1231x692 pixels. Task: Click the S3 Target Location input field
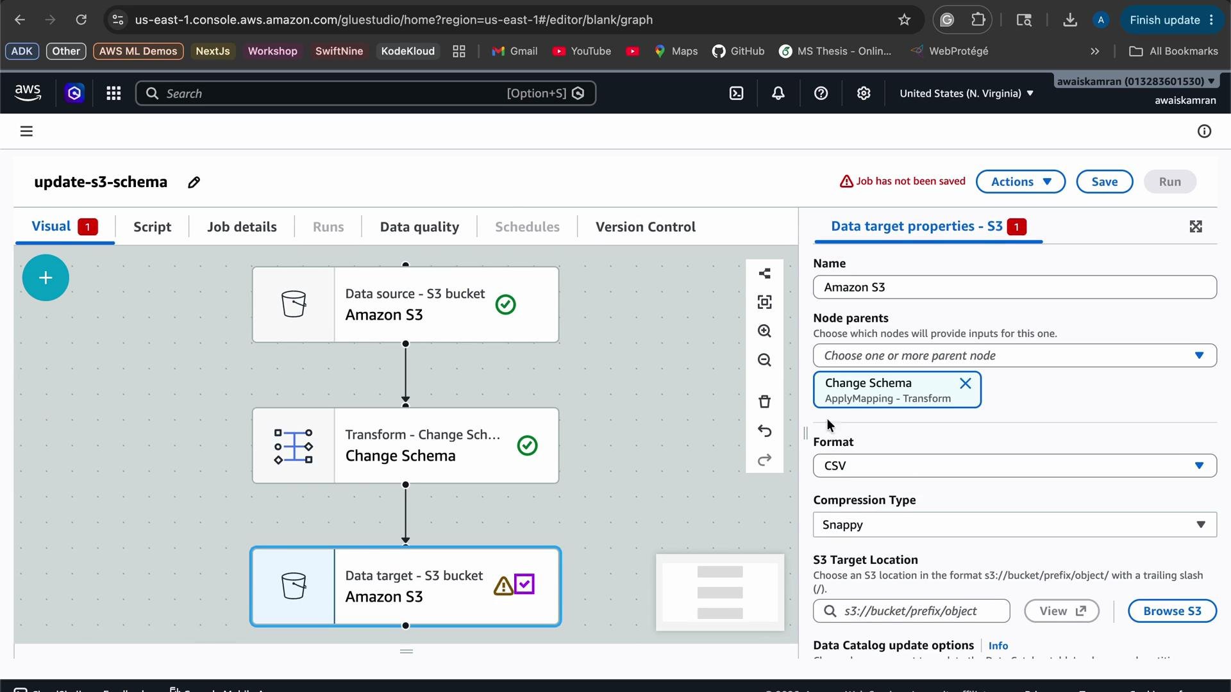(911, 612)
